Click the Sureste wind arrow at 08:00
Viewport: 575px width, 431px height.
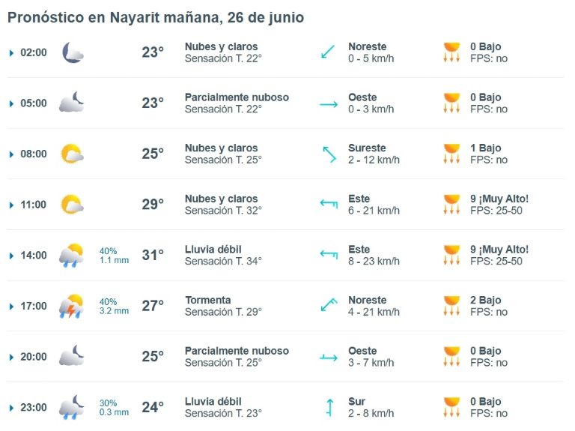coord(329,154)
